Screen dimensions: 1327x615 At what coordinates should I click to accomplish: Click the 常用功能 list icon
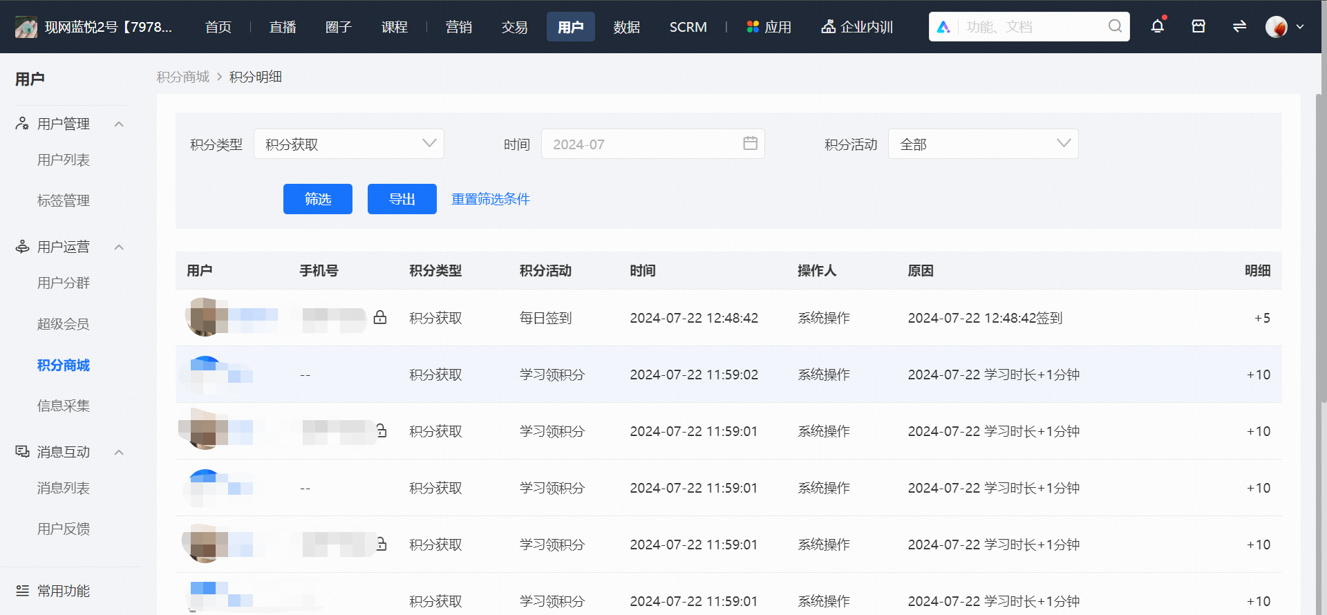click(22, 590)
